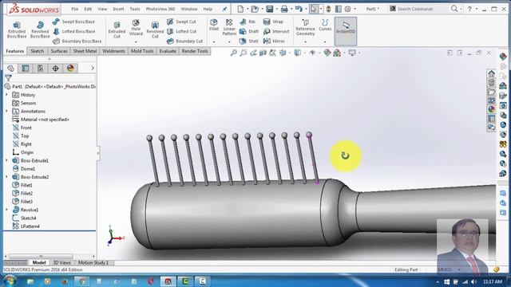The image size is (511, 287).
Task: Expand the Revolve1 feature
Action: pyautogui.click(x=6, y=210)
